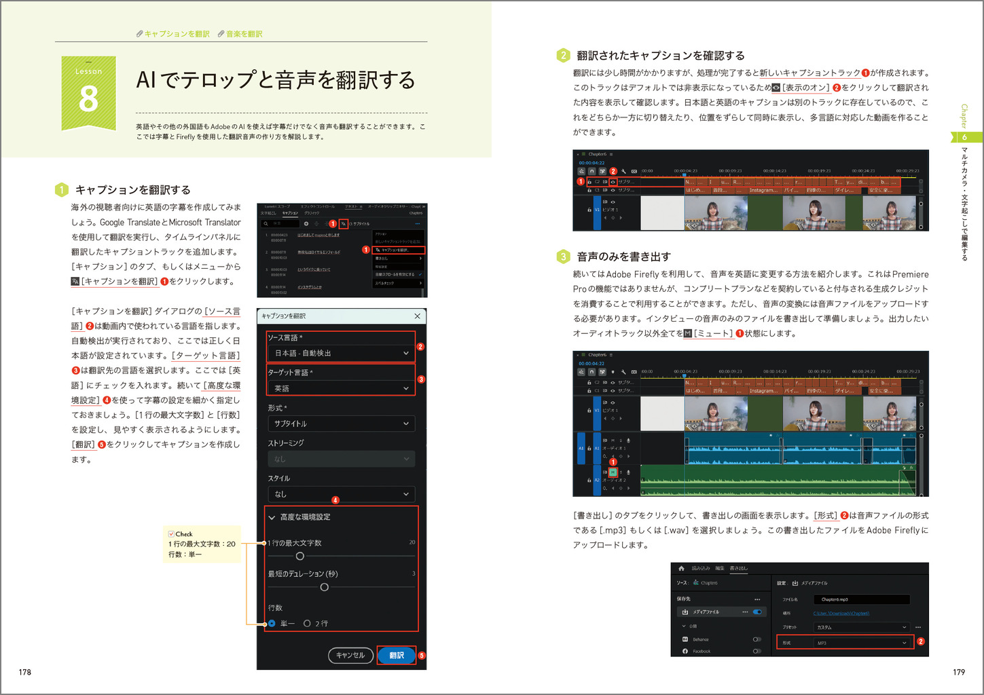Adjust the 1行の最大文字数 slider handle
984x695 pixels.
[x=299, y=556]
